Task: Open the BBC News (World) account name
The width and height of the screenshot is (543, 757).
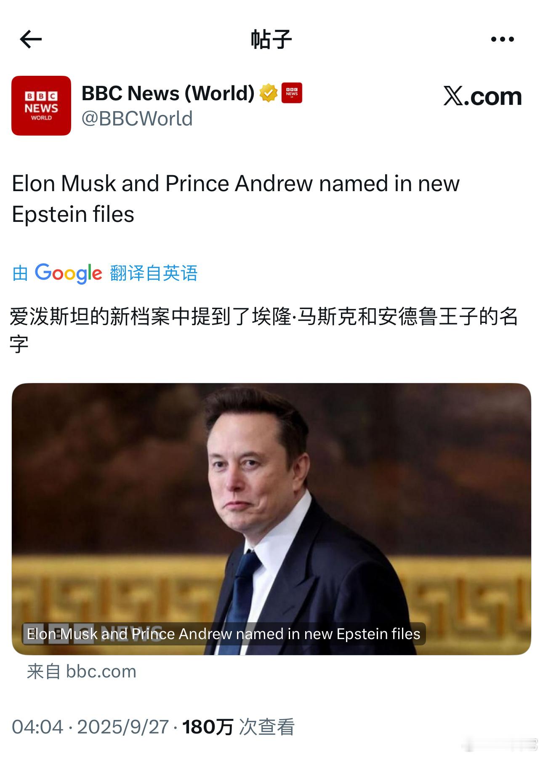Action: [168, 93]
